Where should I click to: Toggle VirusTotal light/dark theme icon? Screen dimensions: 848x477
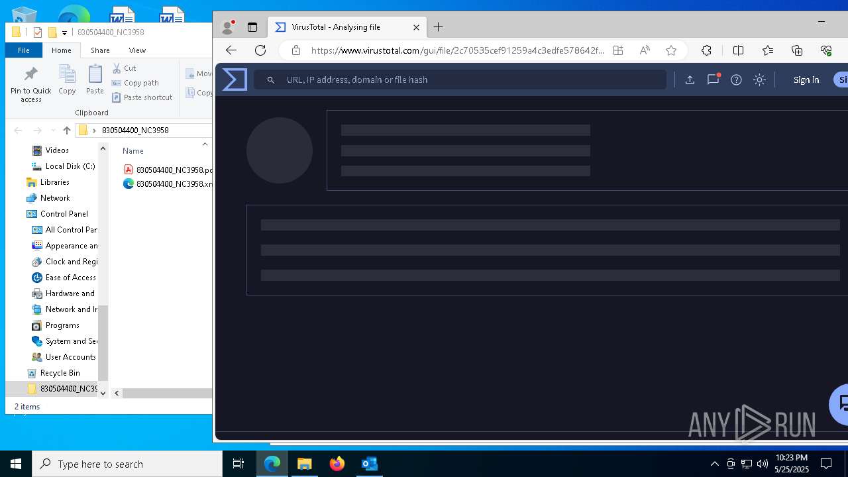(759, 79)
